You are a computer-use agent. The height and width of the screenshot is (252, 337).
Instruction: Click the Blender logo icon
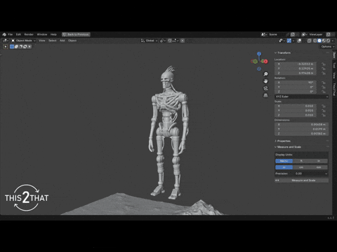pos(4,34)
